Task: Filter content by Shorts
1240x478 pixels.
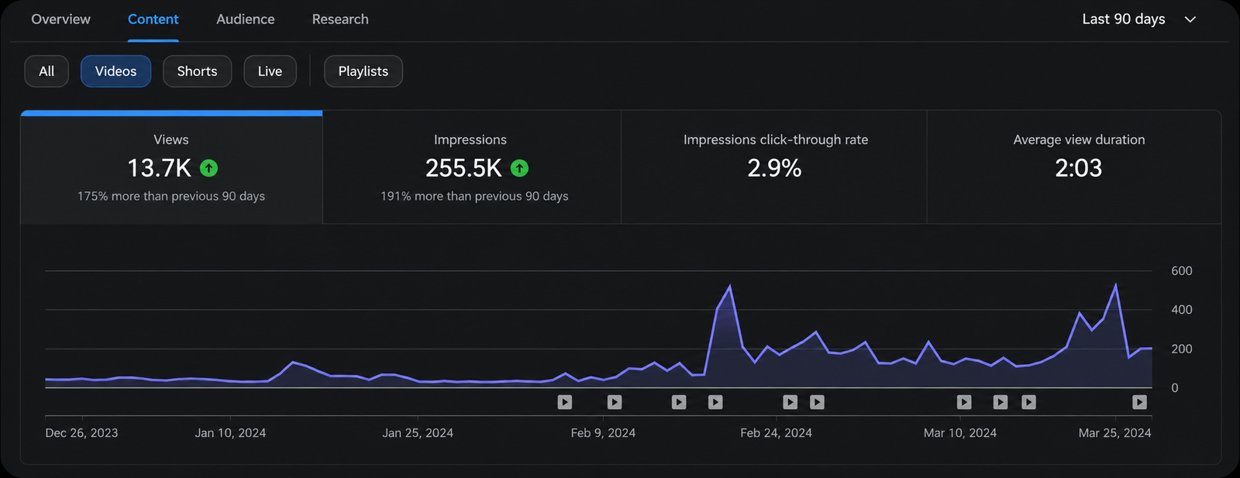Action: tap(197, 71)
